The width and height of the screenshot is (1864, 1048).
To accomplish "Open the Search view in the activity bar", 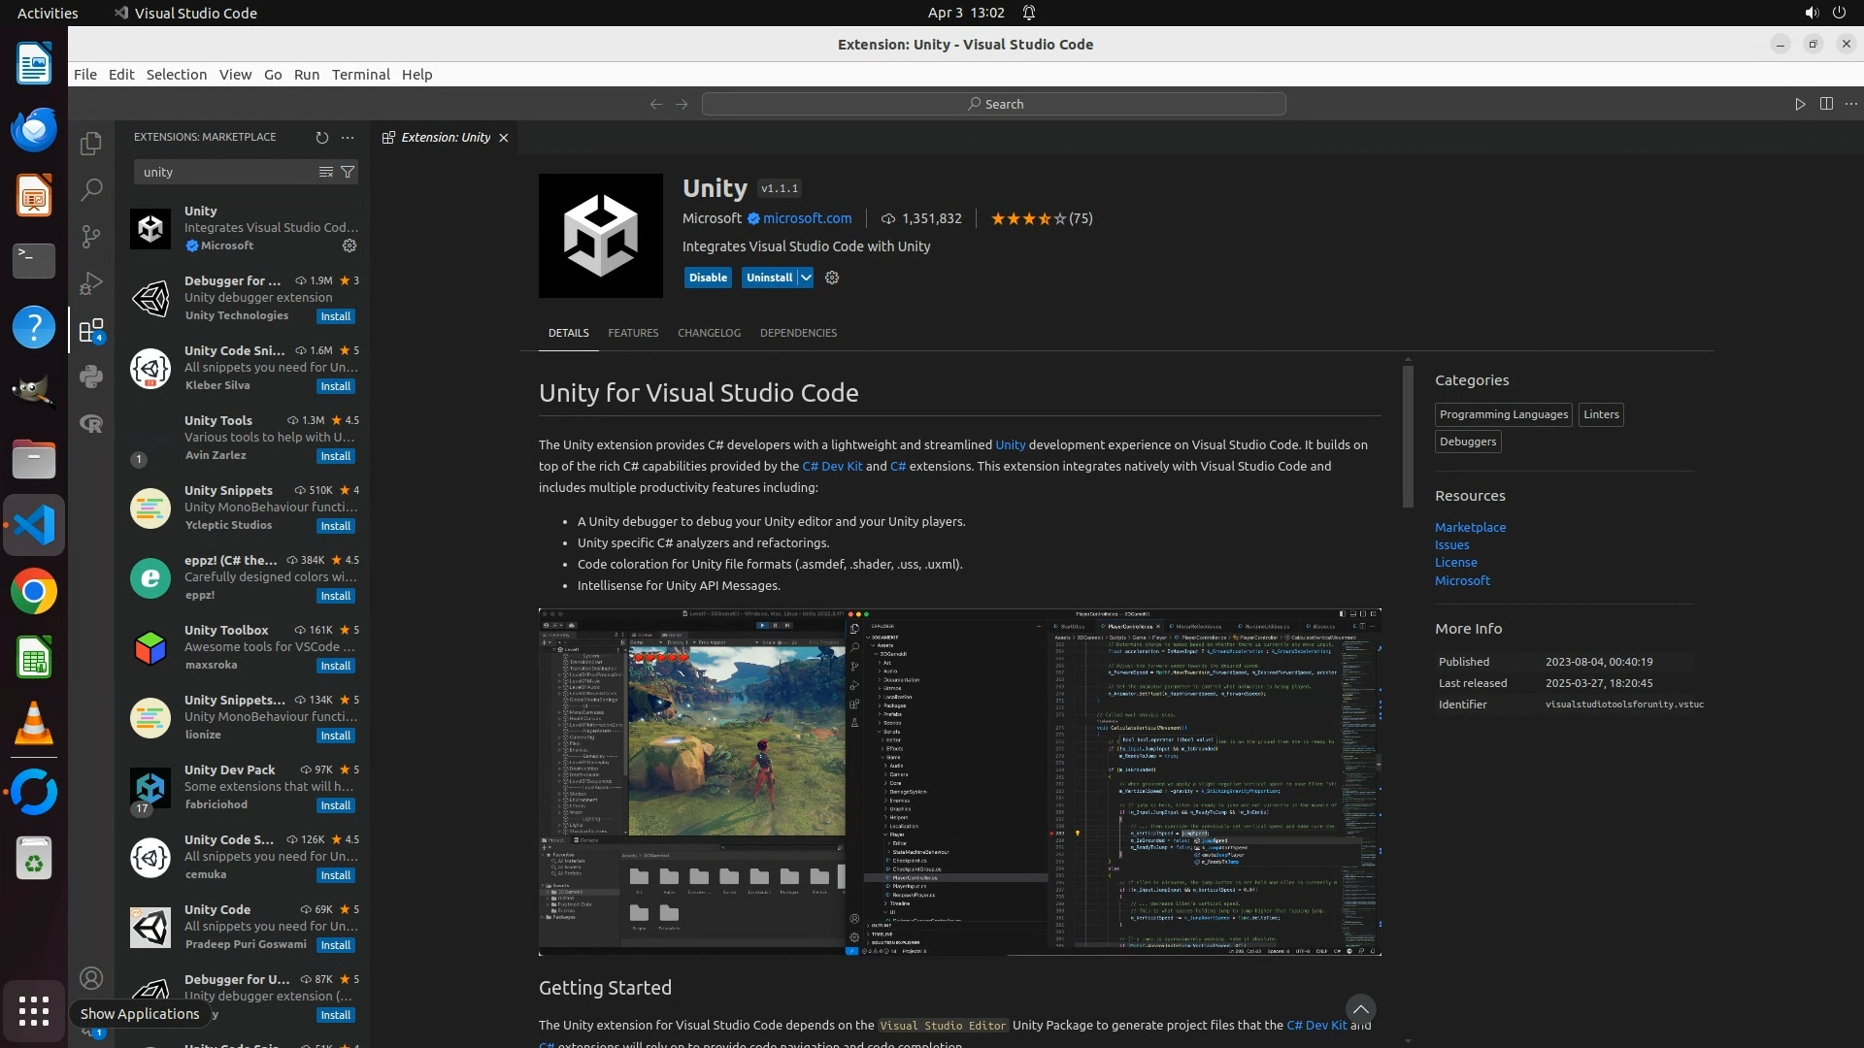I will point(91,189).
